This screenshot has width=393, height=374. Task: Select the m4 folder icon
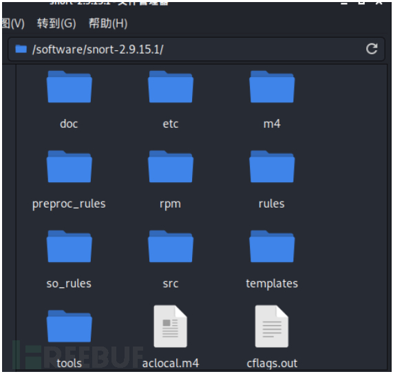coord(272,87)
